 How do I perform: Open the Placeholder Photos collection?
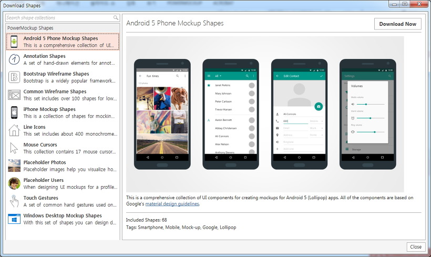coord(63,166)
